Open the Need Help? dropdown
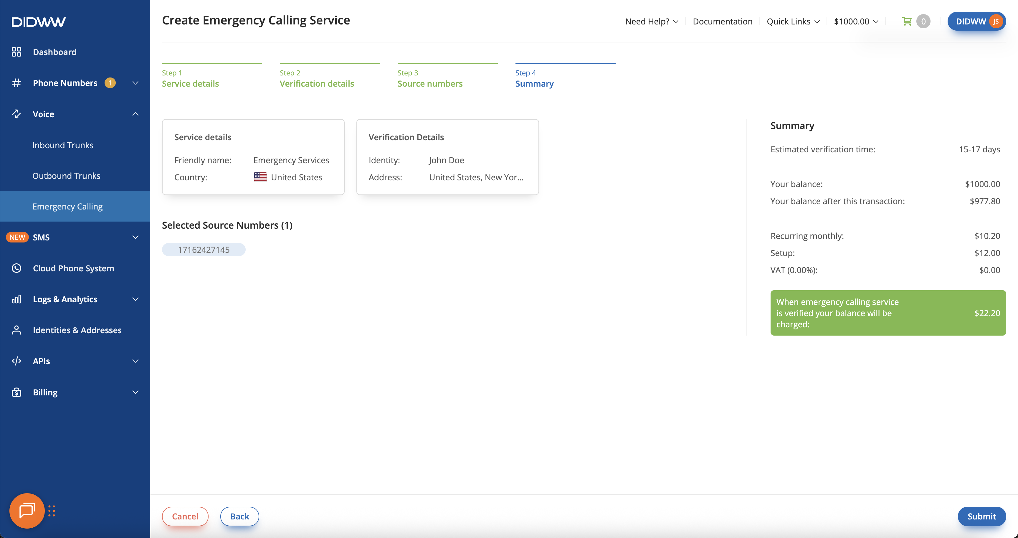Screen dimensions: 1018x538 pos(651,21)
